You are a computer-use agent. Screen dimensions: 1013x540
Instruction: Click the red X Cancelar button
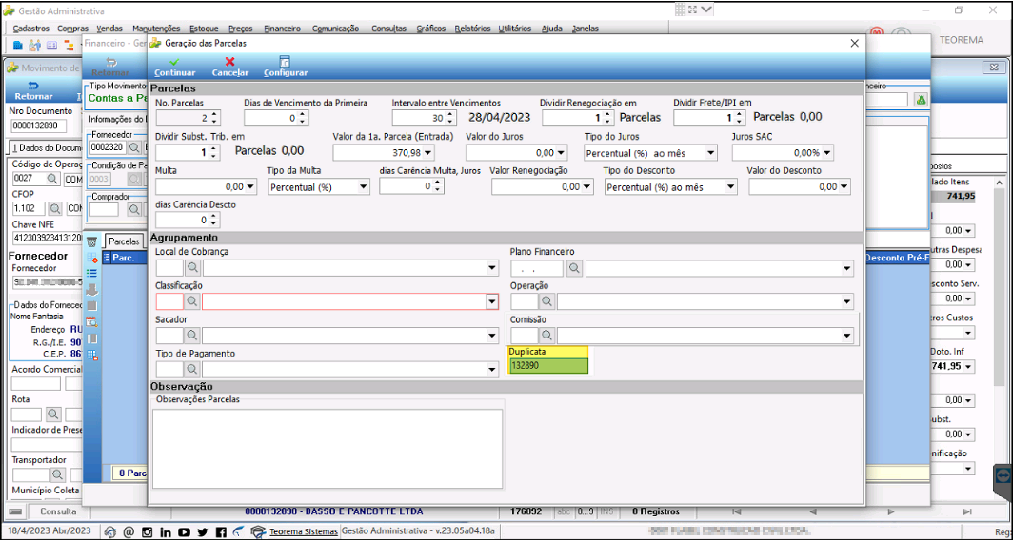coord(230,67)
